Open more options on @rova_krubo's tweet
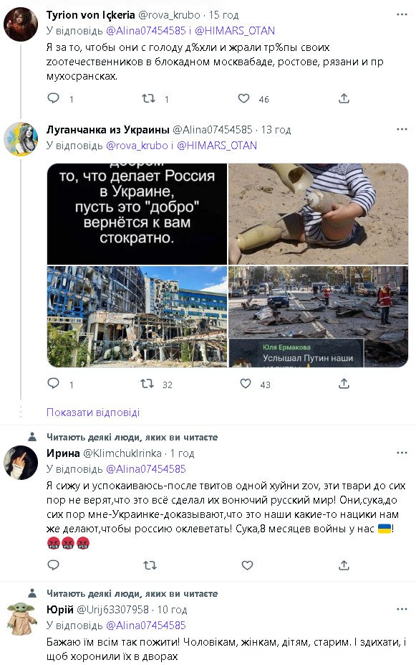This screenshot has height=665, width=416. click(402, 15)
